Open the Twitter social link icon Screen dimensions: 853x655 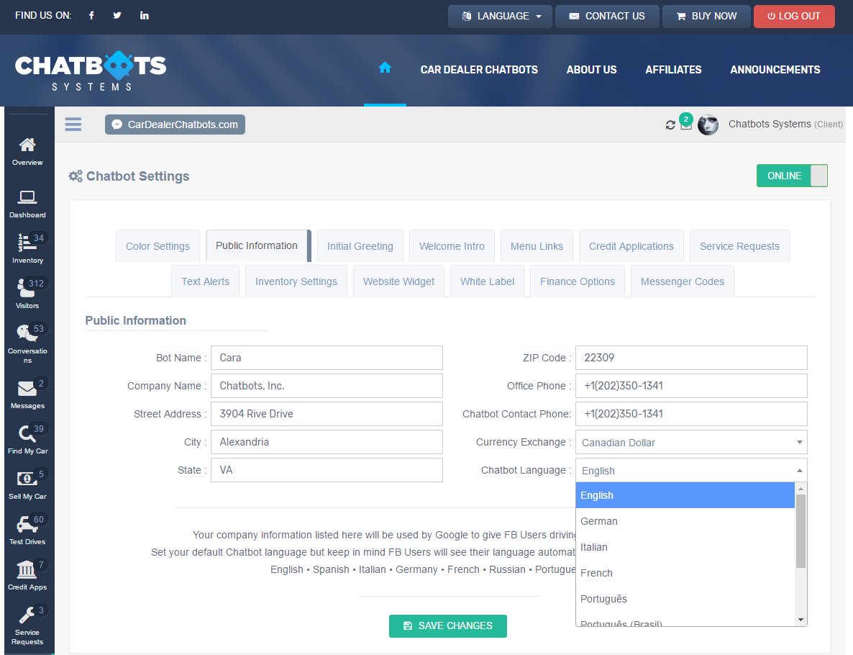click(x=117, y=15)
